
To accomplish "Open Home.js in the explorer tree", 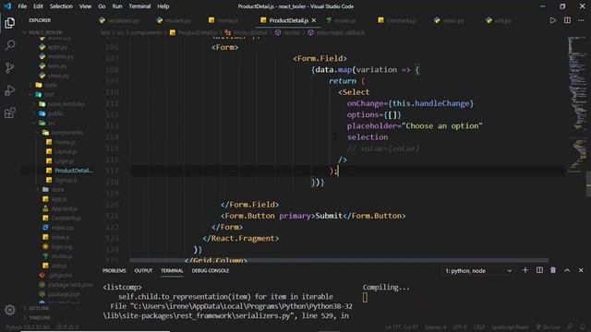I will tap(65, 142).
